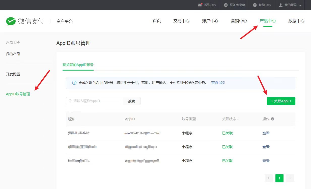
Task: Switch to 我关联的AppID账号 tab
Action: click(x=78, y=65)
